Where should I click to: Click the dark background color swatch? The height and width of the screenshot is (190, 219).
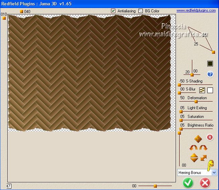tap(210, 64)
